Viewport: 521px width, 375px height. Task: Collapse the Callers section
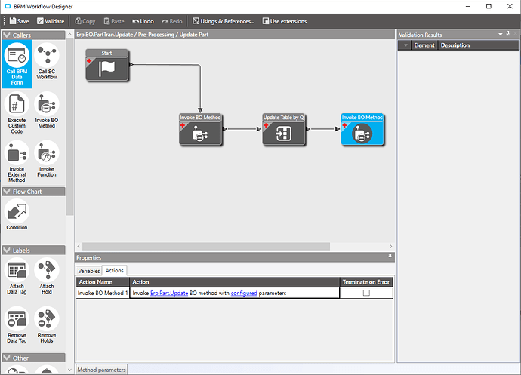[x=7, y=35]
